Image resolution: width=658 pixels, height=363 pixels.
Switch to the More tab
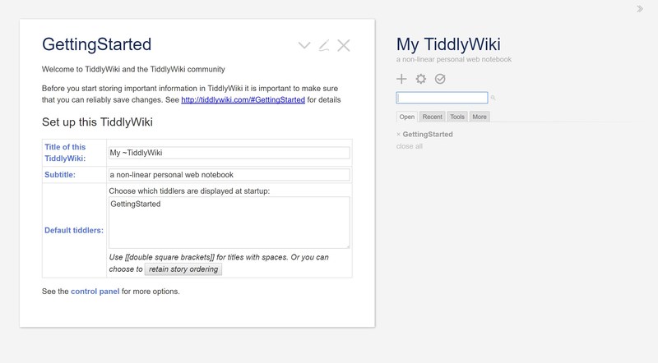coord(480,117)
